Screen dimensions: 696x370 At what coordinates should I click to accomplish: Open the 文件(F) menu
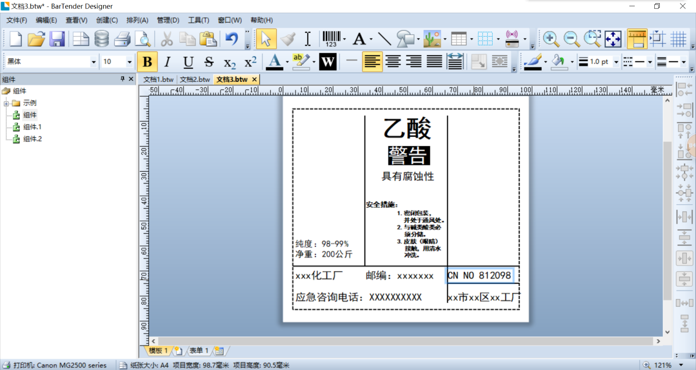click(x=17, y=20)
